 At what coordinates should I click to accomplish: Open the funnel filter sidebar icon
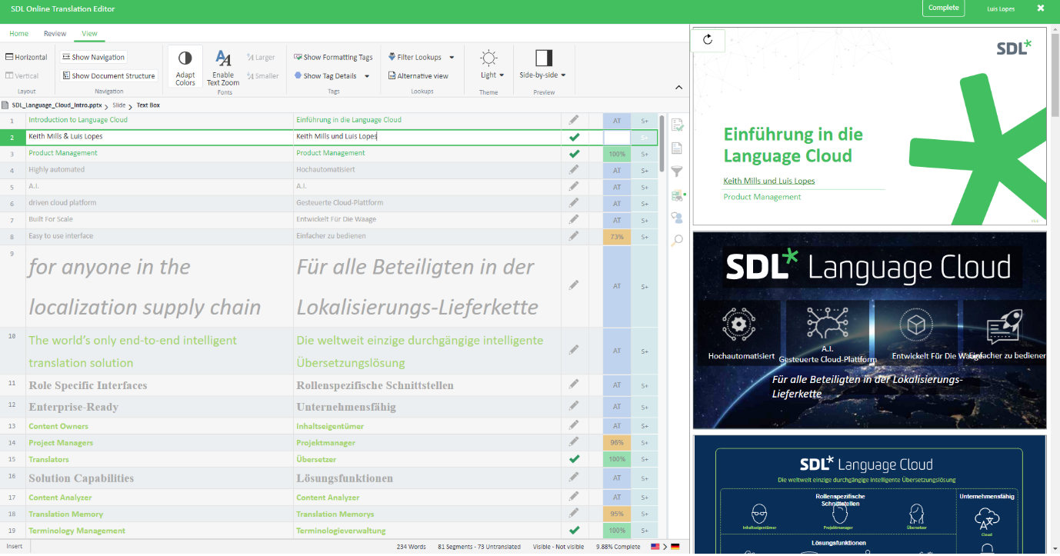pyautogui.click(x=677, y=171)
